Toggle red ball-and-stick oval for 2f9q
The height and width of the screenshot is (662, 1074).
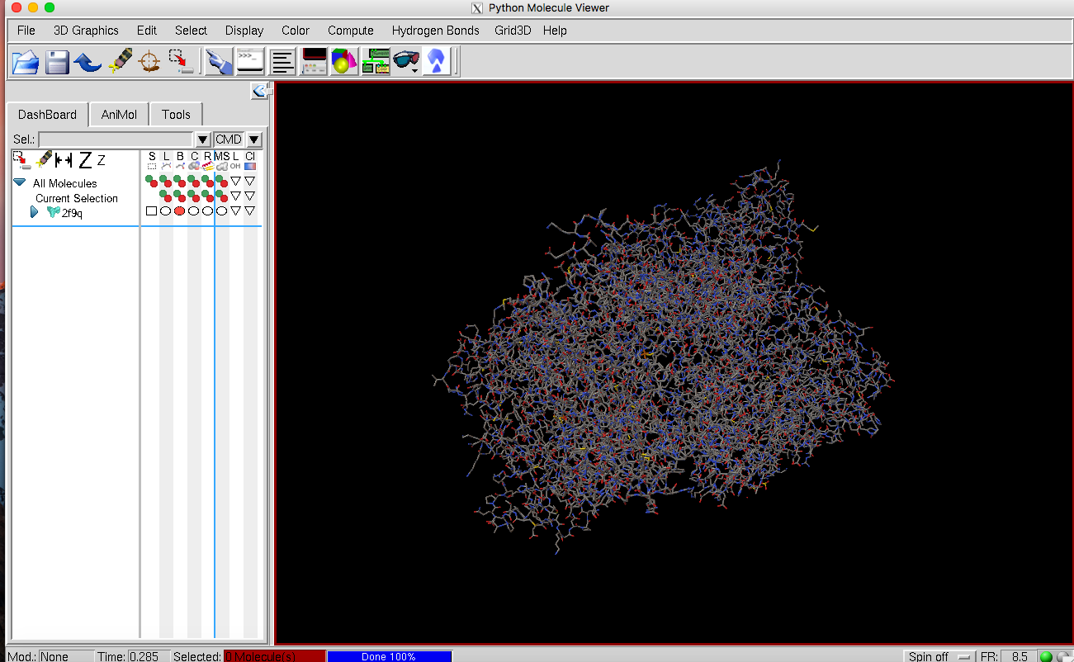click(x=179, y=211)
